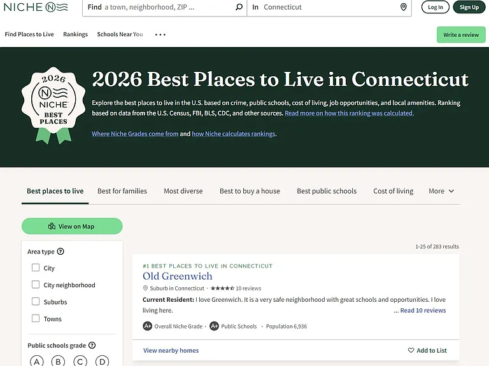The width and height of the screenshot is (489, 366).
Task: Click the star rating for Old Greenwich
Action: pos(222,288)
